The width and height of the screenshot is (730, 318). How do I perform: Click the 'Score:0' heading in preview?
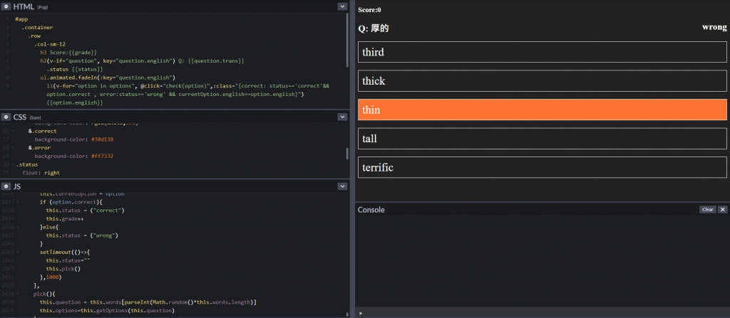[x=369, y=10]
